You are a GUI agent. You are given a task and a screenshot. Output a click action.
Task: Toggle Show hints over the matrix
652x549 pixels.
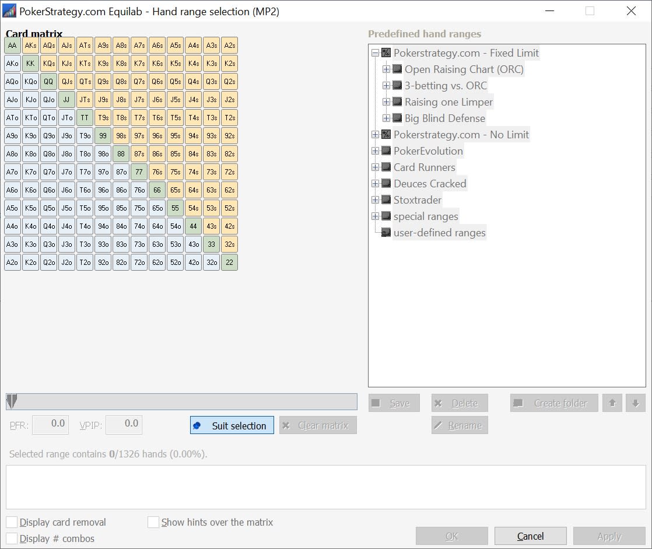pos(153,522)
